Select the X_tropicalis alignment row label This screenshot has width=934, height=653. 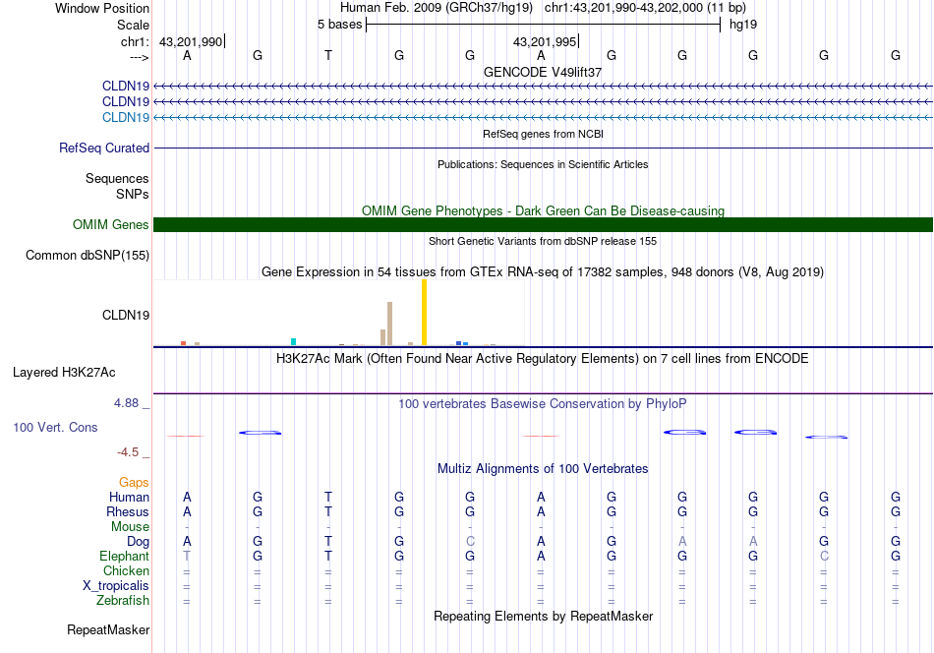[116, 586]
